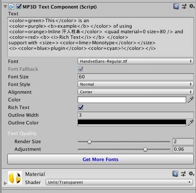Click the Render Size value field showing 2

click(x=183, y=141)
